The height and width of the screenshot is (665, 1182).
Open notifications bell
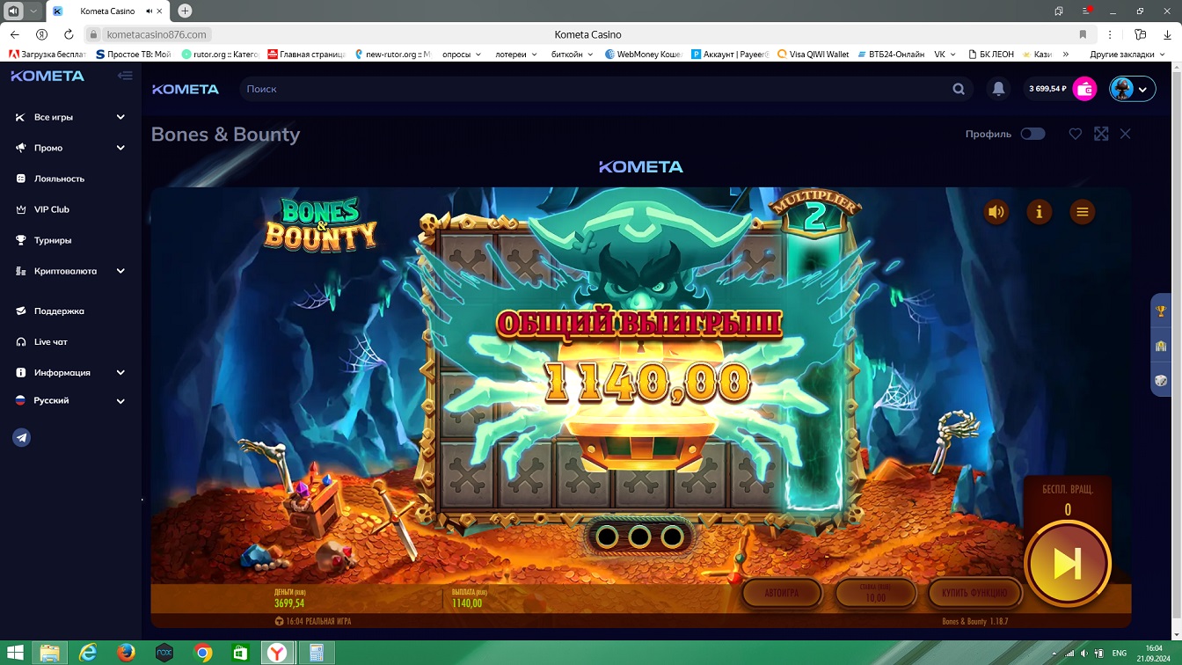[x=998, y=89]
